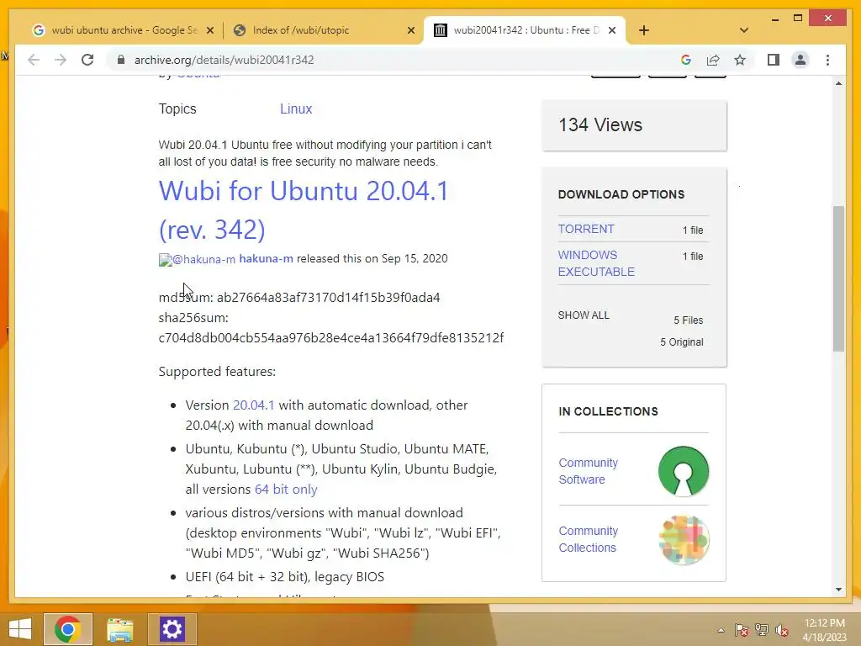The width and height of the screenshot is (861, 646).
Task: Open the gear Settings taskbar app
Action: [172, 629]
